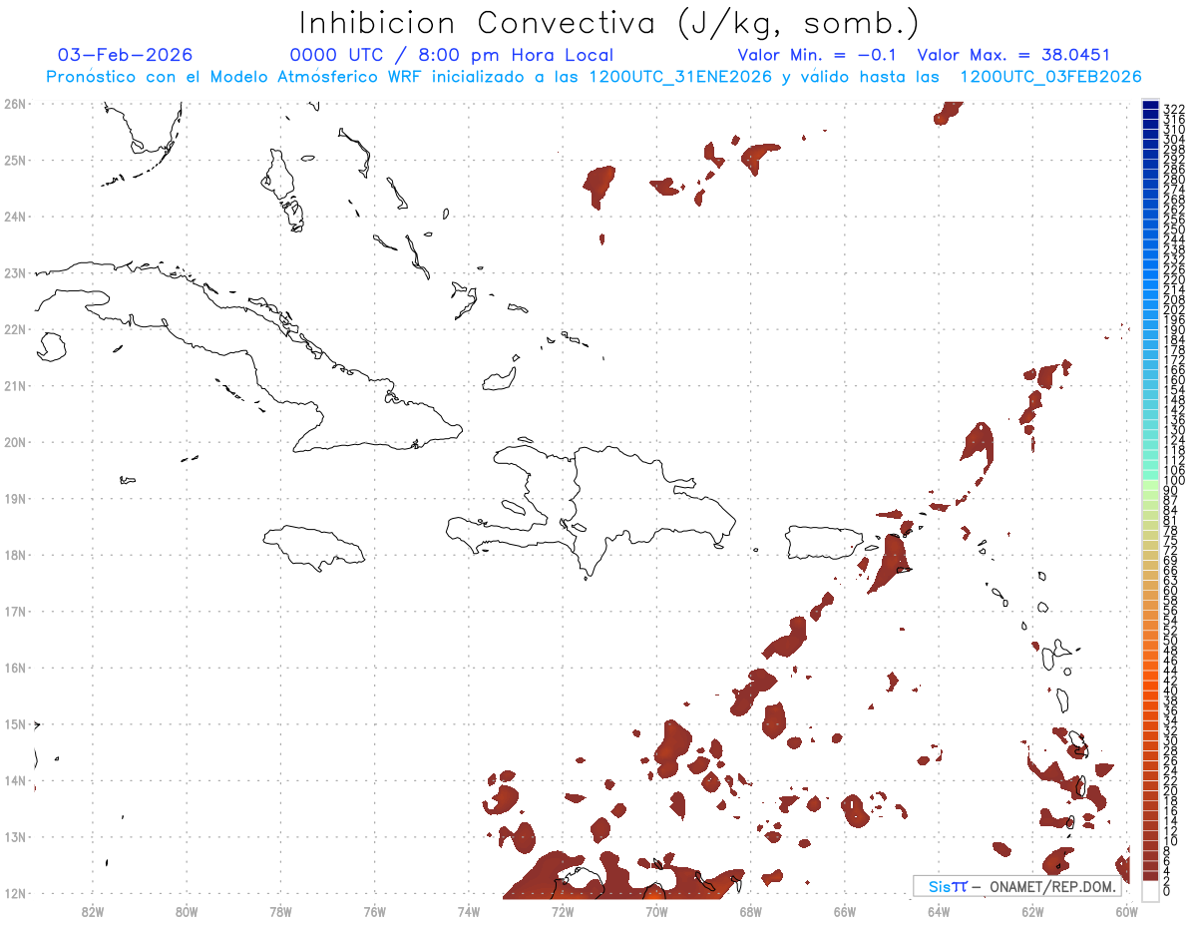Click the 15N latitude label

click(x=14, y=724)
